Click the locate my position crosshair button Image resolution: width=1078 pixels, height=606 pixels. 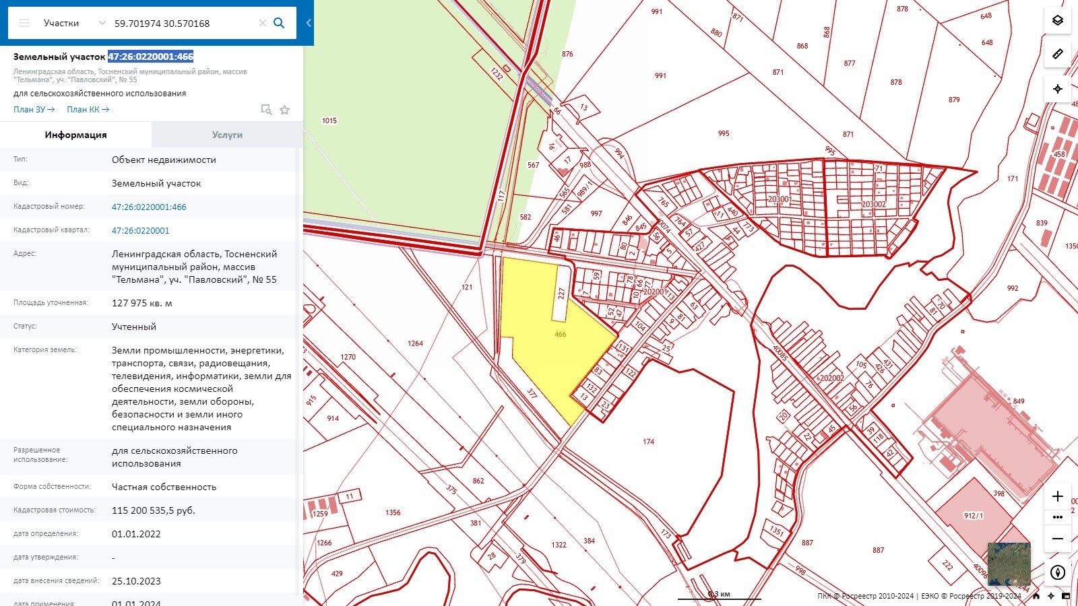click(1058, 89)
